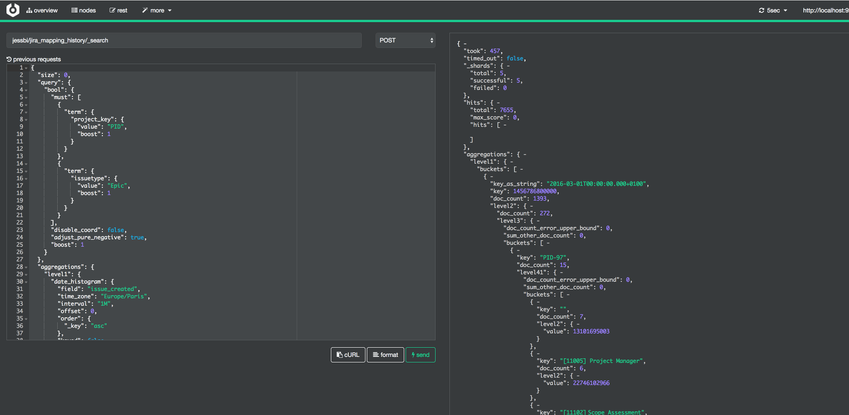The width and height of the screenshot is (849, 415).
Task: Collapse the term block at line 7
Action: 26,112
